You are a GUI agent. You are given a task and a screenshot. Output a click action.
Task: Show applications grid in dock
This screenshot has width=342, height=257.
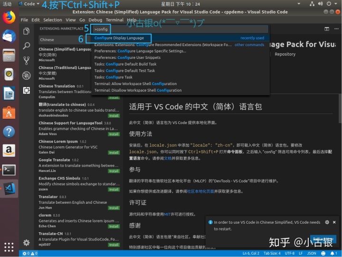(x=9, y=247)
